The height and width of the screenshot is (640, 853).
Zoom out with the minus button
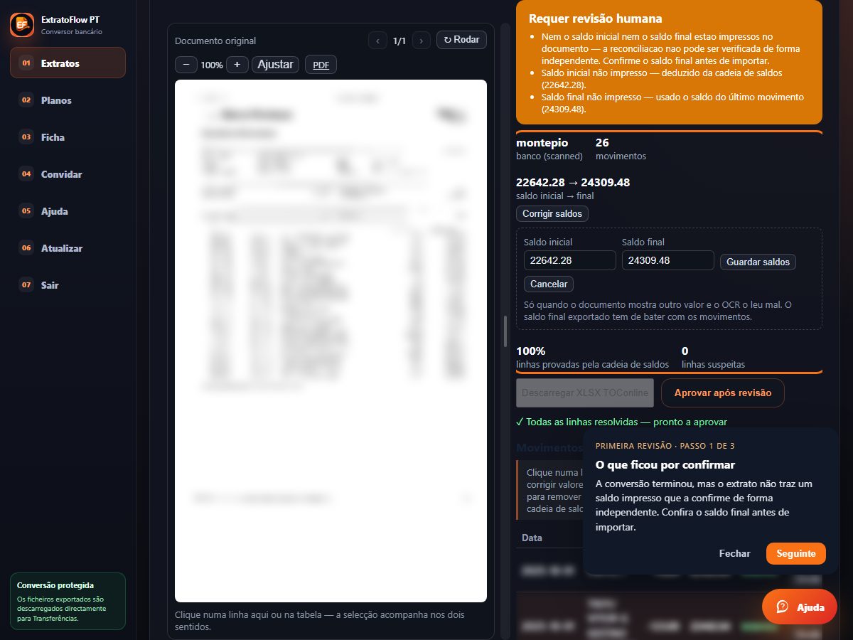186,65
